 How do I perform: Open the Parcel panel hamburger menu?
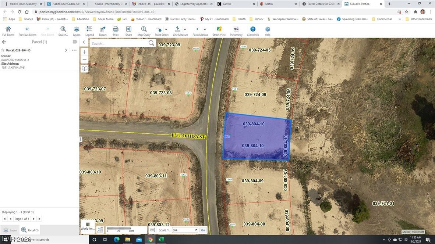pos(75,42)
